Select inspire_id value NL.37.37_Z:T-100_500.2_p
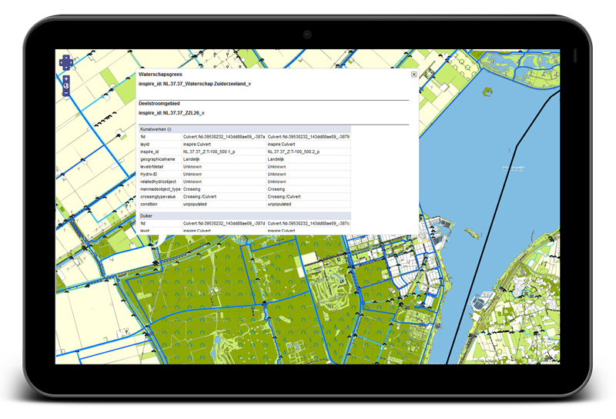Viewport: 616px width, 419px height. (x=293, y=151)
